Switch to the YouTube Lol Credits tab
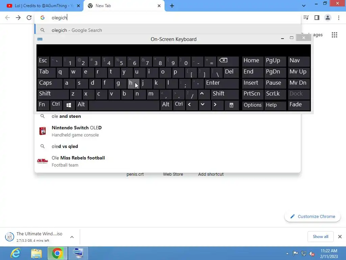 pos(42,6)
